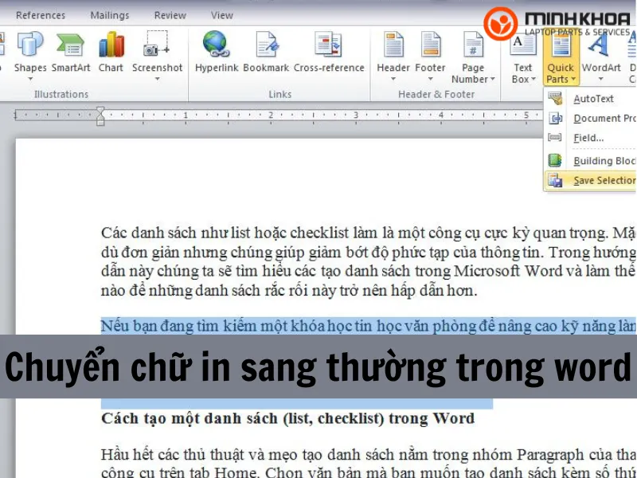
Task: Click the left indent box on ruler
Action: click(100, 123)
